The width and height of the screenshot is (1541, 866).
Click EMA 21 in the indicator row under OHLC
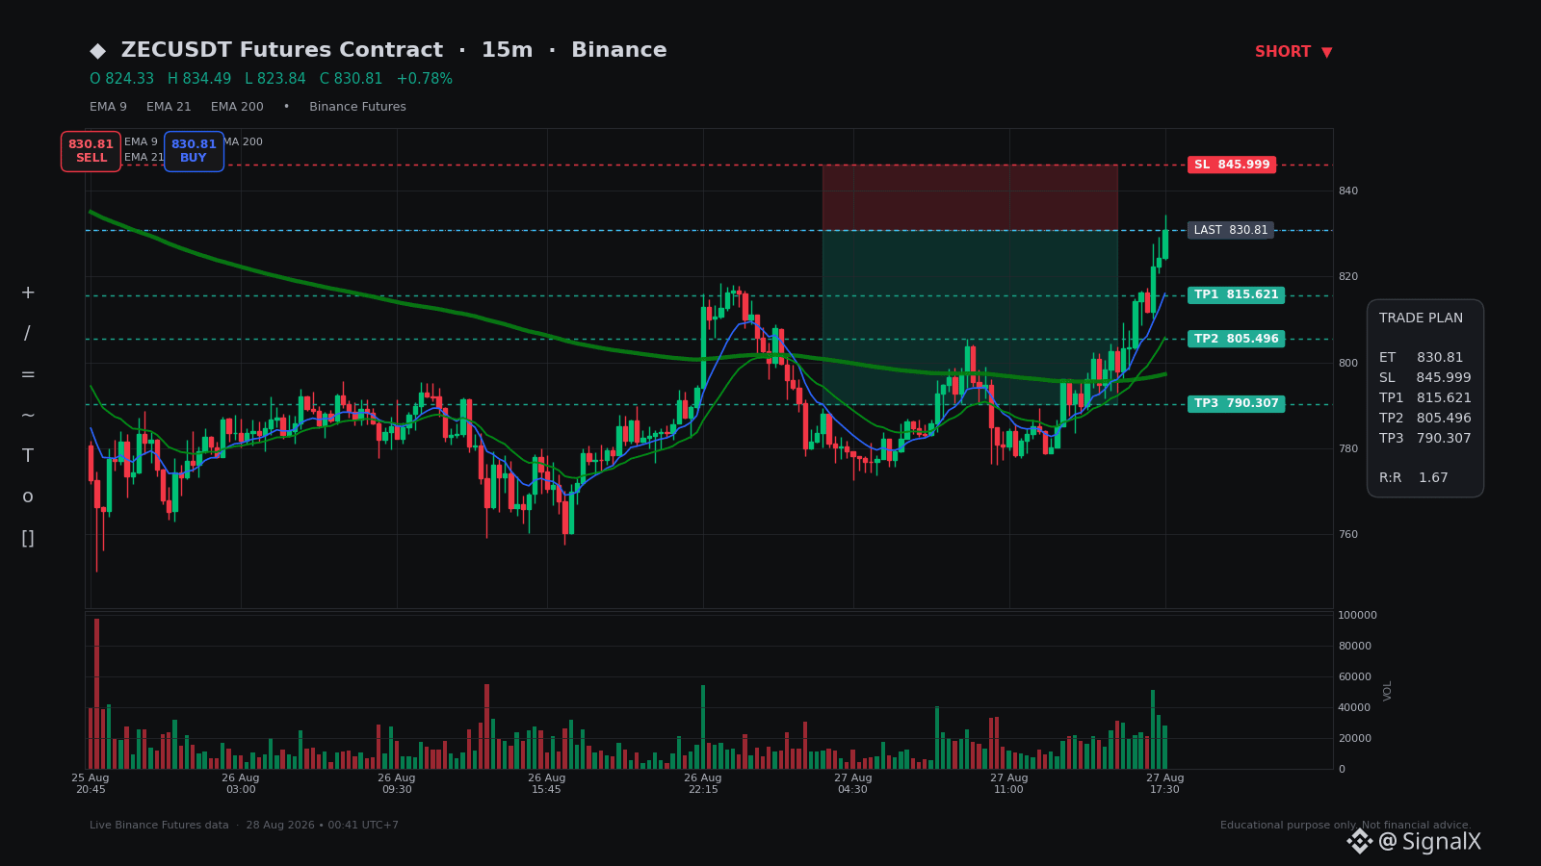click(x=169, y=107)
